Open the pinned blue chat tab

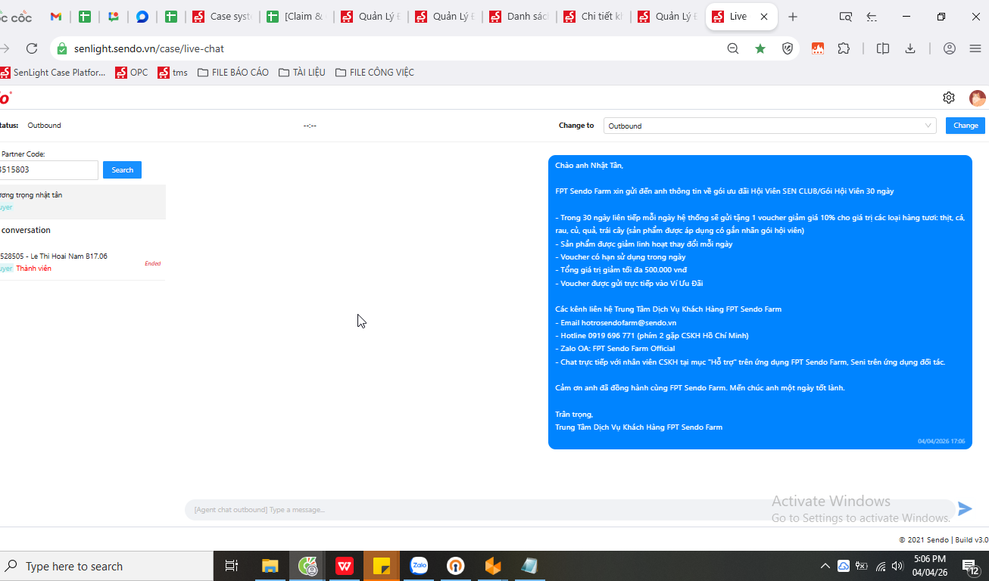pos(142,17)
